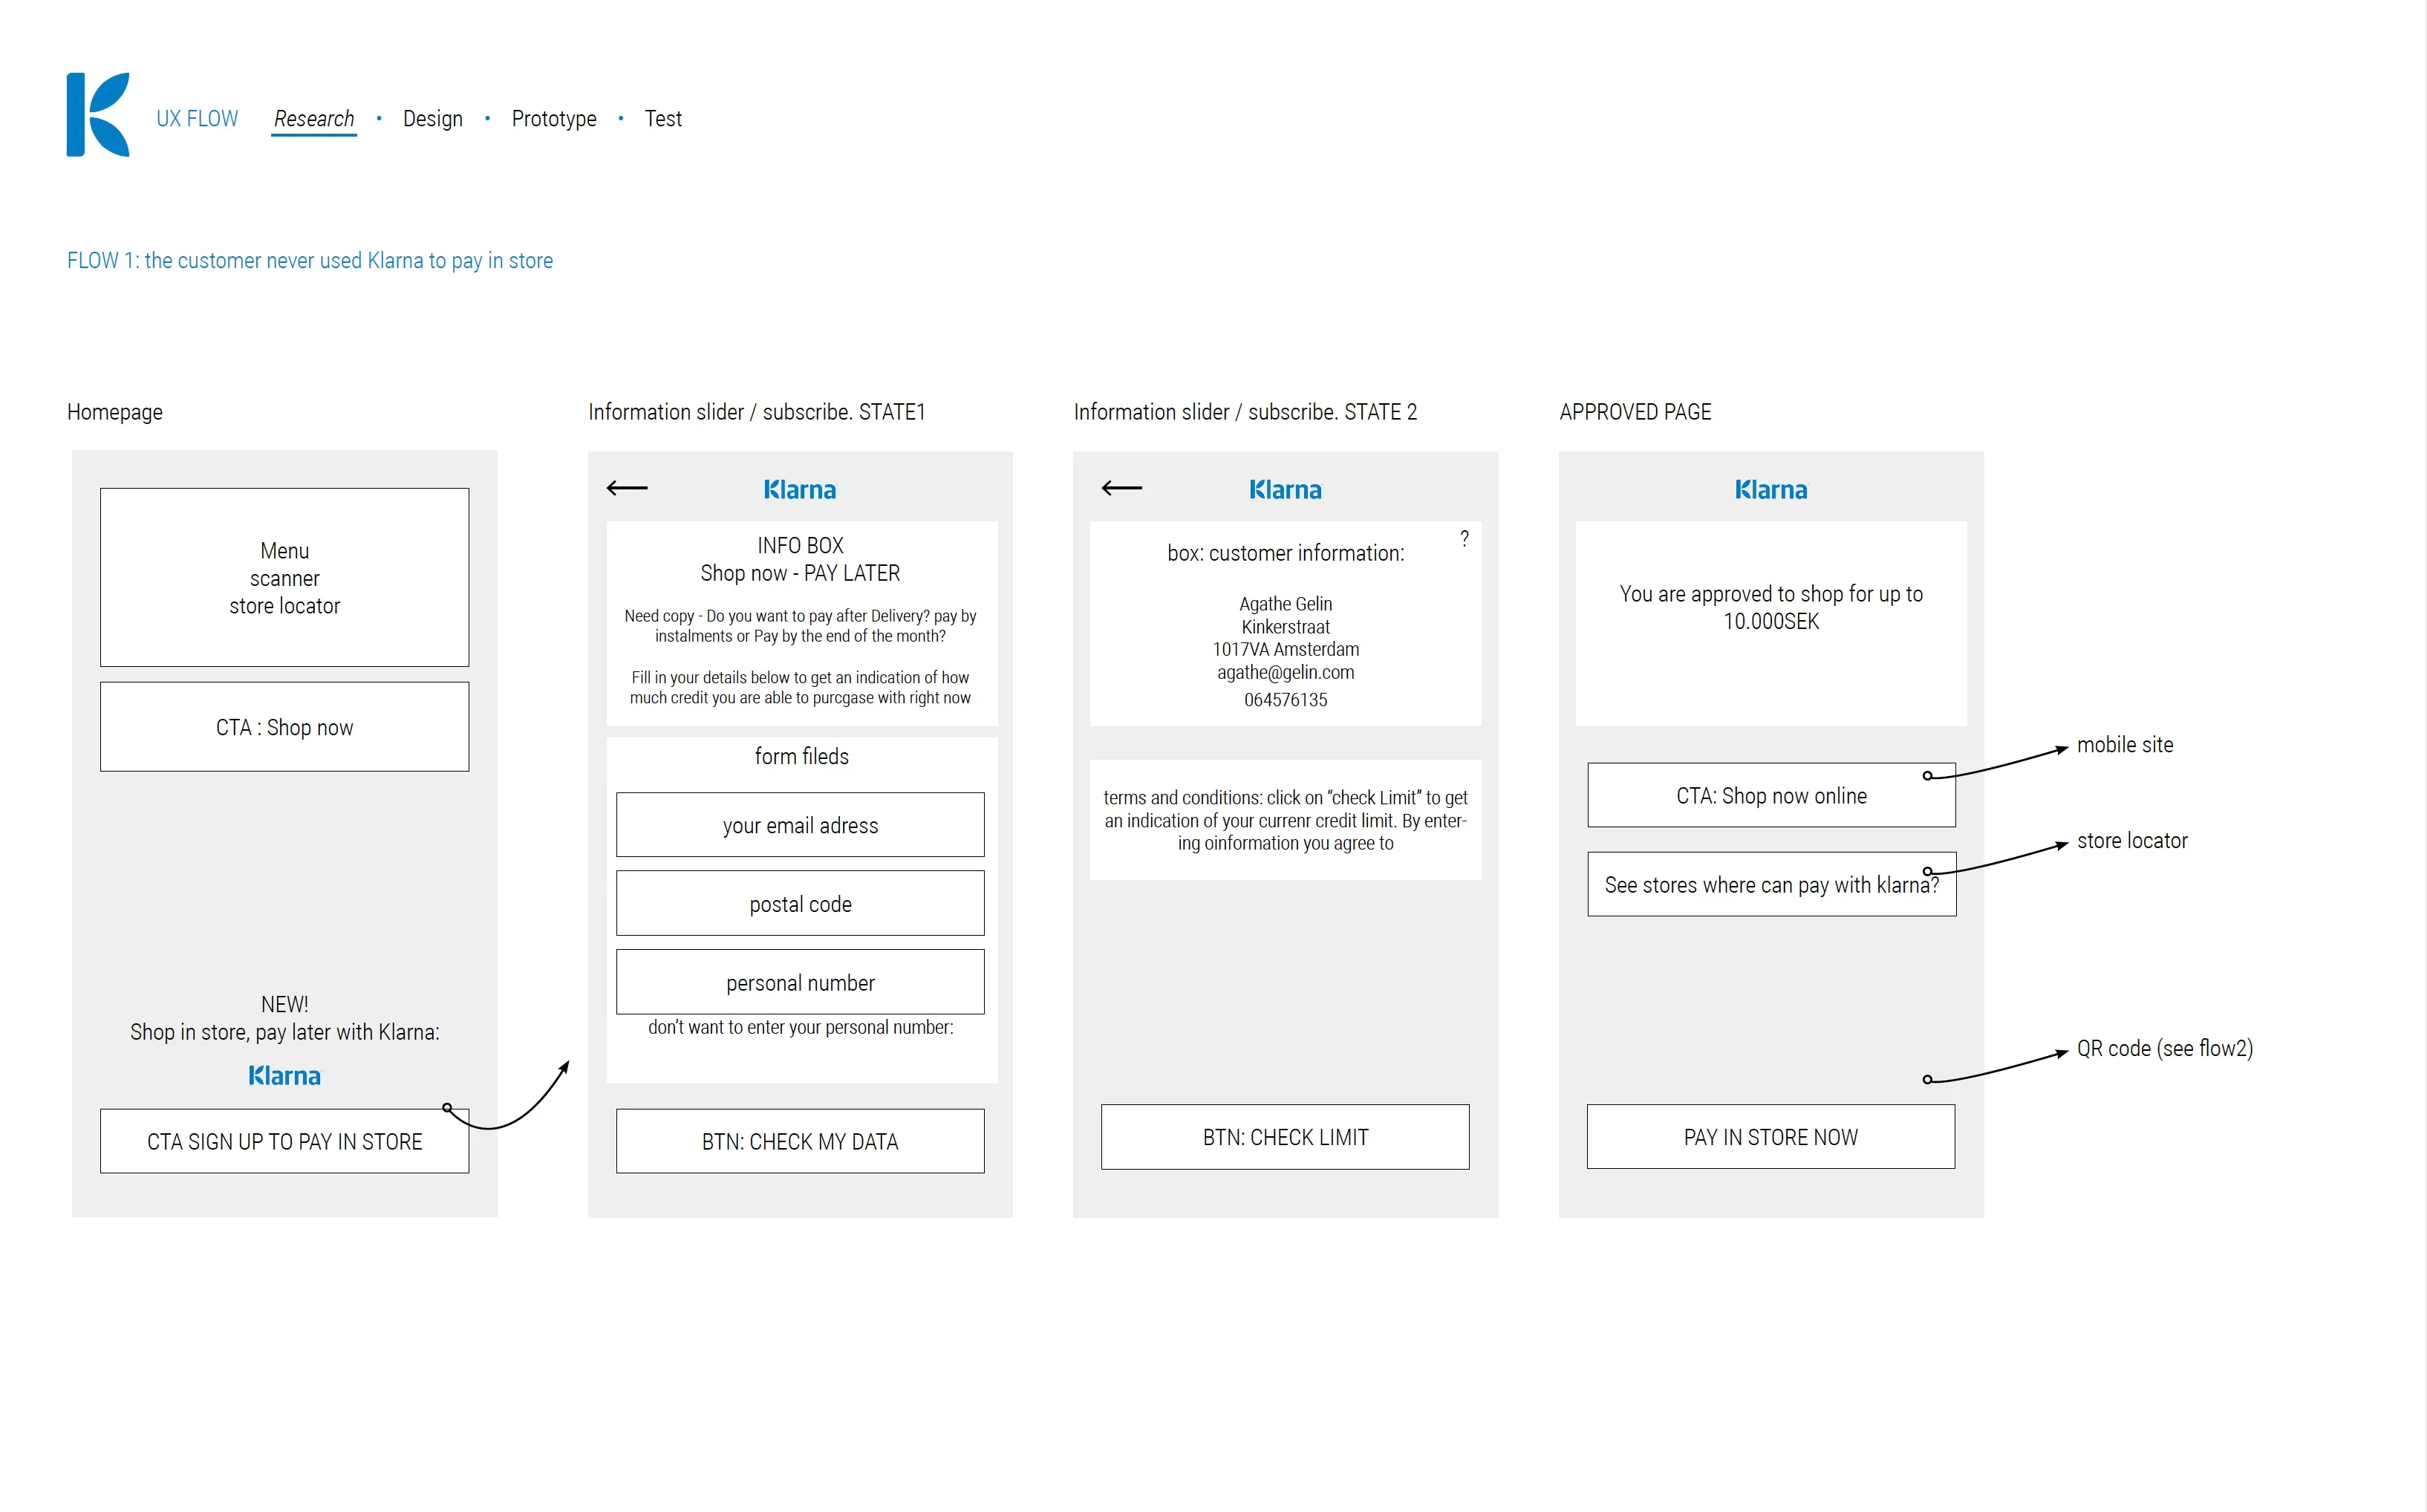Click don't want to enter your personal number
Image resolution: width=2427 pixels, height=1512 pixels.
coord(800,1028)
